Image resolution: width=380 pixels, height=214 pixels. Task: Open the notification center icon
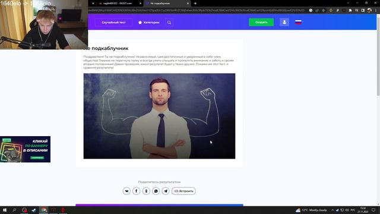[373, 210]
